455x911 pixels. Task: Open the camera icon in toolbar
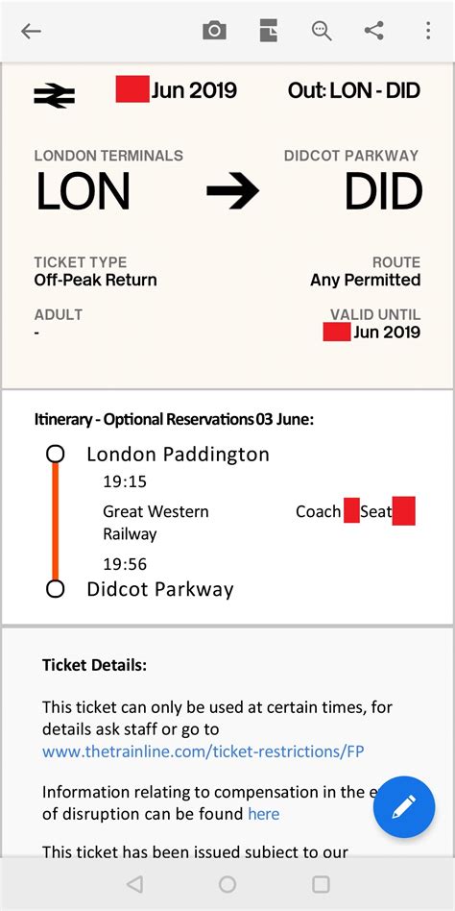click(214, 31)
